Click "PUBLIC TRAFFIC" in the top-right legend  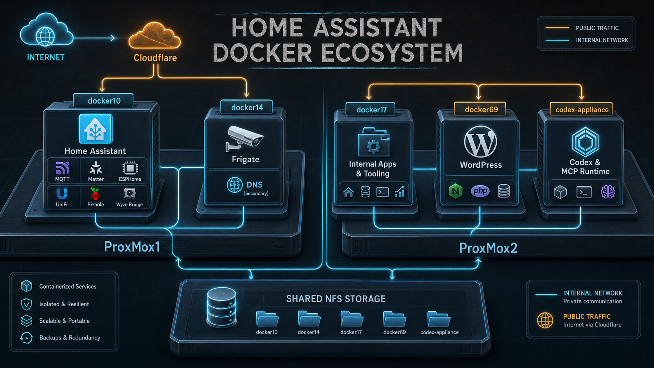(x=597, y=28)
